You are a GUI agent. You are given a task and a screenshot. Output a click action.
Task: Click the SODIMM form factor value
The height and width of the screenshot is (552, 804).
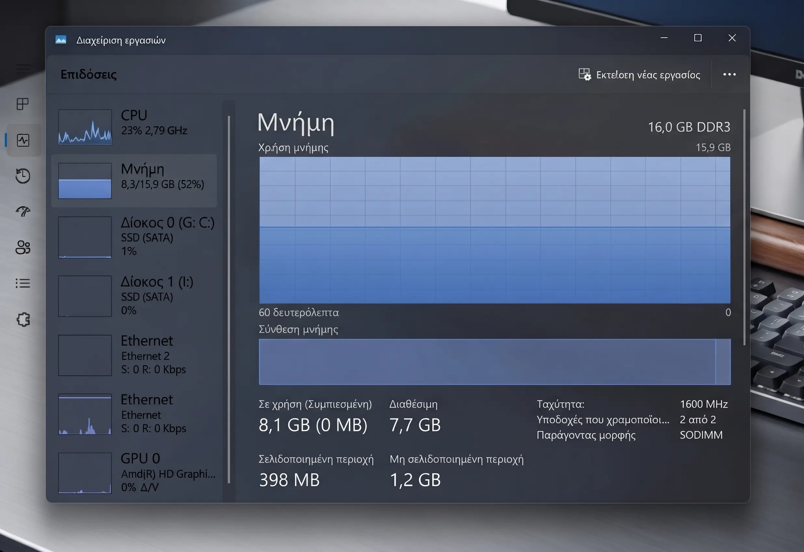pos(701,435)
